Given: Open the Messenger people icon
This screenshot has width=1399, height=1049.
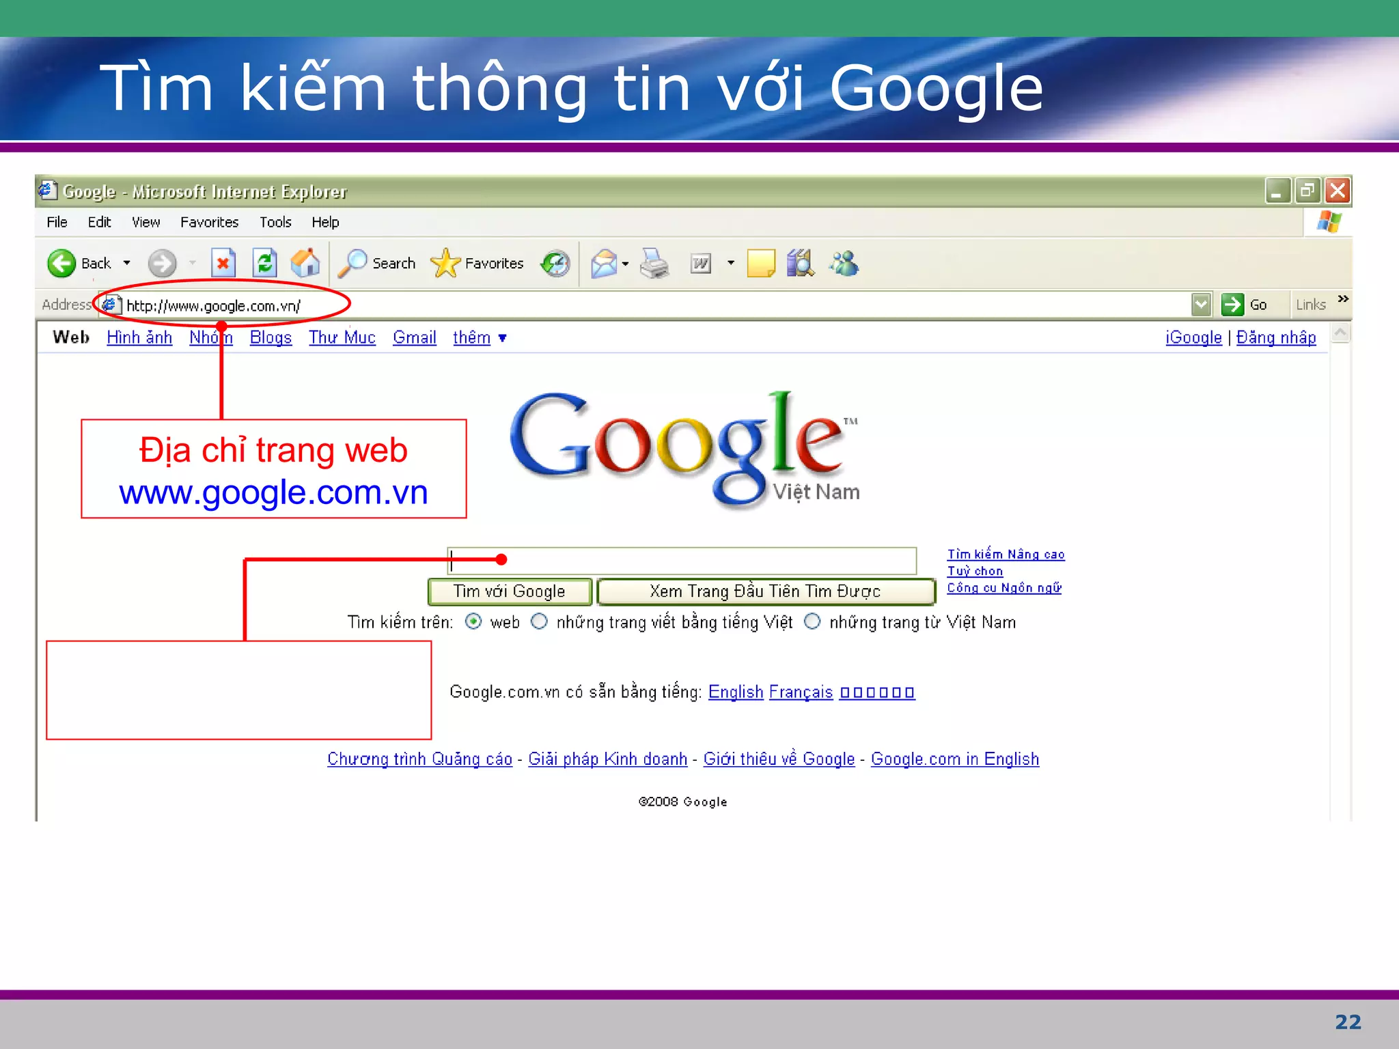Looking at the screenshot, I should (844, 264).
